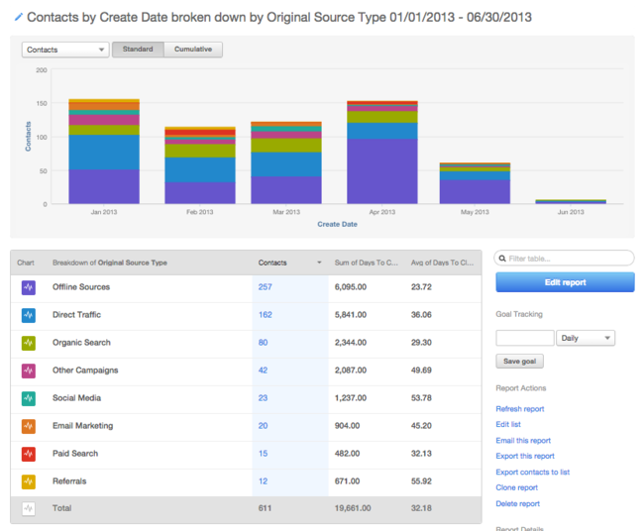Click the Edit report button
The height and width of the screenshot is (531, 644).
[565, 282]
